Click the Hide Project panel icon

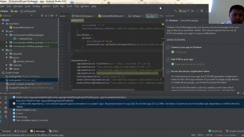(57, 16)
